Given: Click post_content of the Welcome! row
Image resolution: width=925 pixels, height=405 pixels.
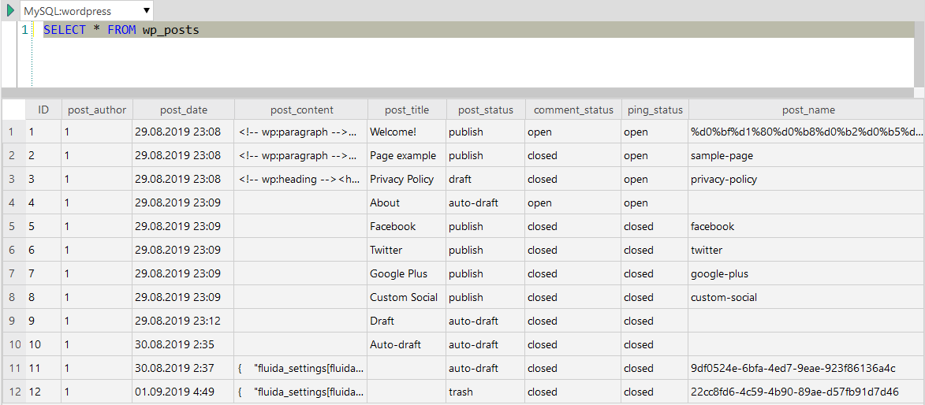Looking at the screenshot, I should pos(301,132).
